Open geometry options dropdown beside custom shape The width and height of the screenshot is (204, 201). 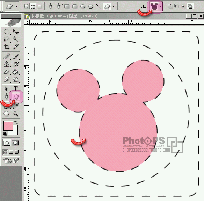click(114, 6)
